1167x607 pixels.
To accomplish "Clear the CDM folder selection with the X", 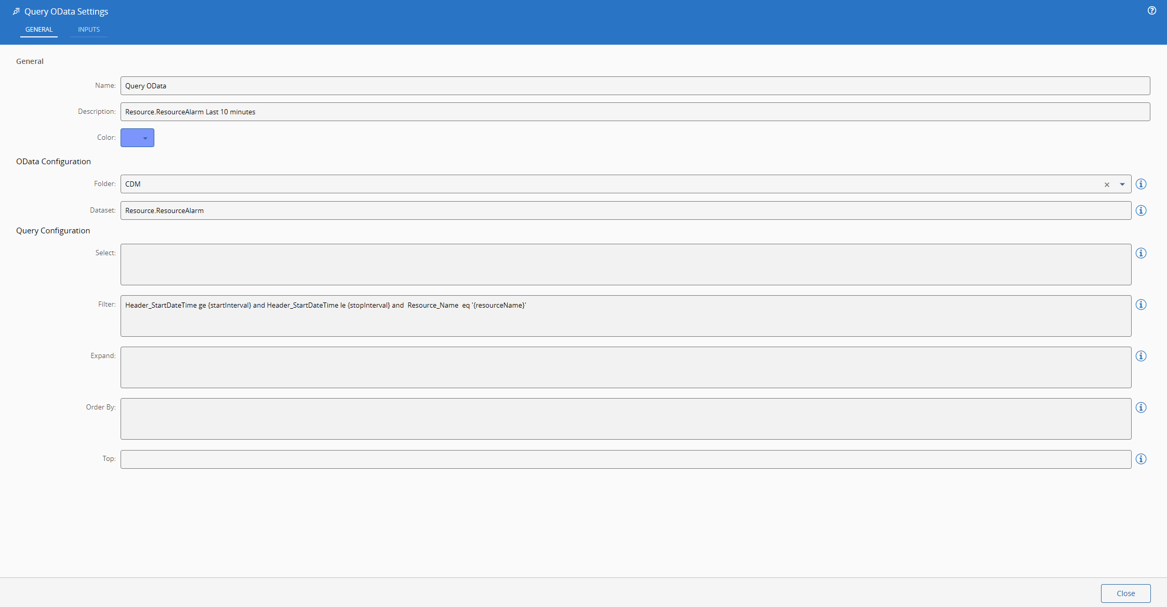I will coord(1107,184).
